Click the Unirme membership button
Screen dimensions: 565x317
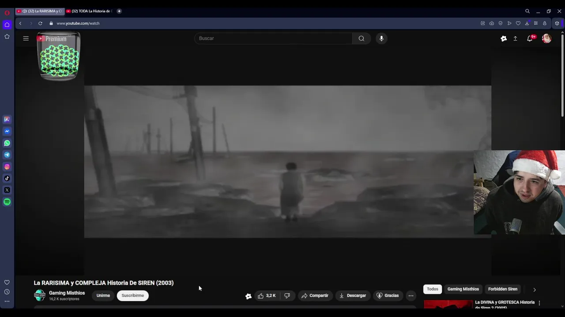point(103,295)
